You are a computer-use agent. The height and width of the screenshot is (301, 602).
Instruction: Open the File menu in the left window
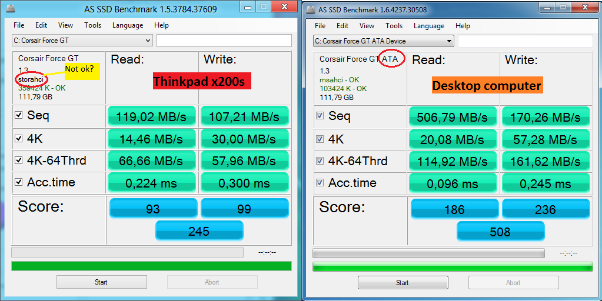point(19,25)
